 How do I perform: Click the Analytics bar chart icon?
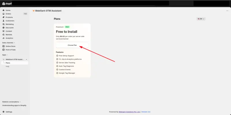pos(3,38)
